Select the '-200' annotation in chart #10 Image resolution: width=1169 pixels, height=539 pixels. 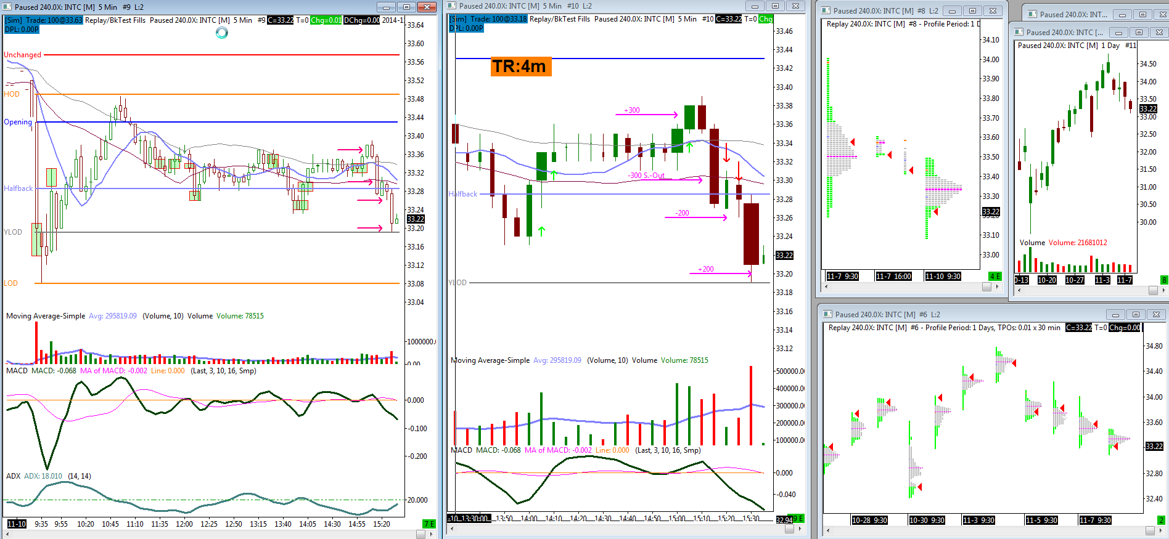tap(683, 213)
